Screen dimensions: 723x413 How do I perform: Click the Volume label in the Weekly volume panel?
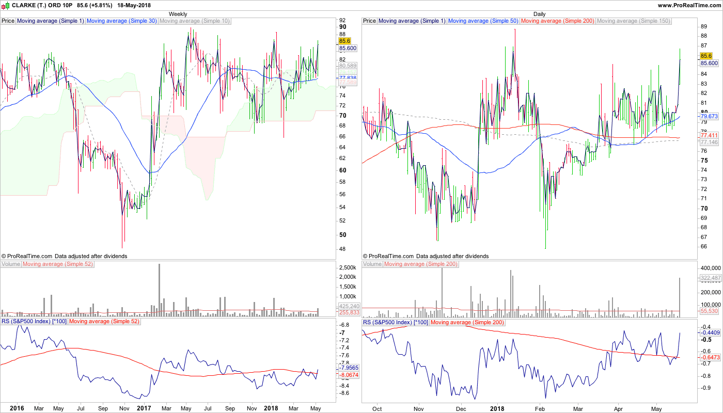[11, 264]
